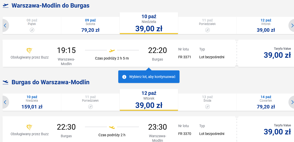Click the Ryanair harp logo on flight FR 3370
294x142 pixels.
(x=30, y=127)
